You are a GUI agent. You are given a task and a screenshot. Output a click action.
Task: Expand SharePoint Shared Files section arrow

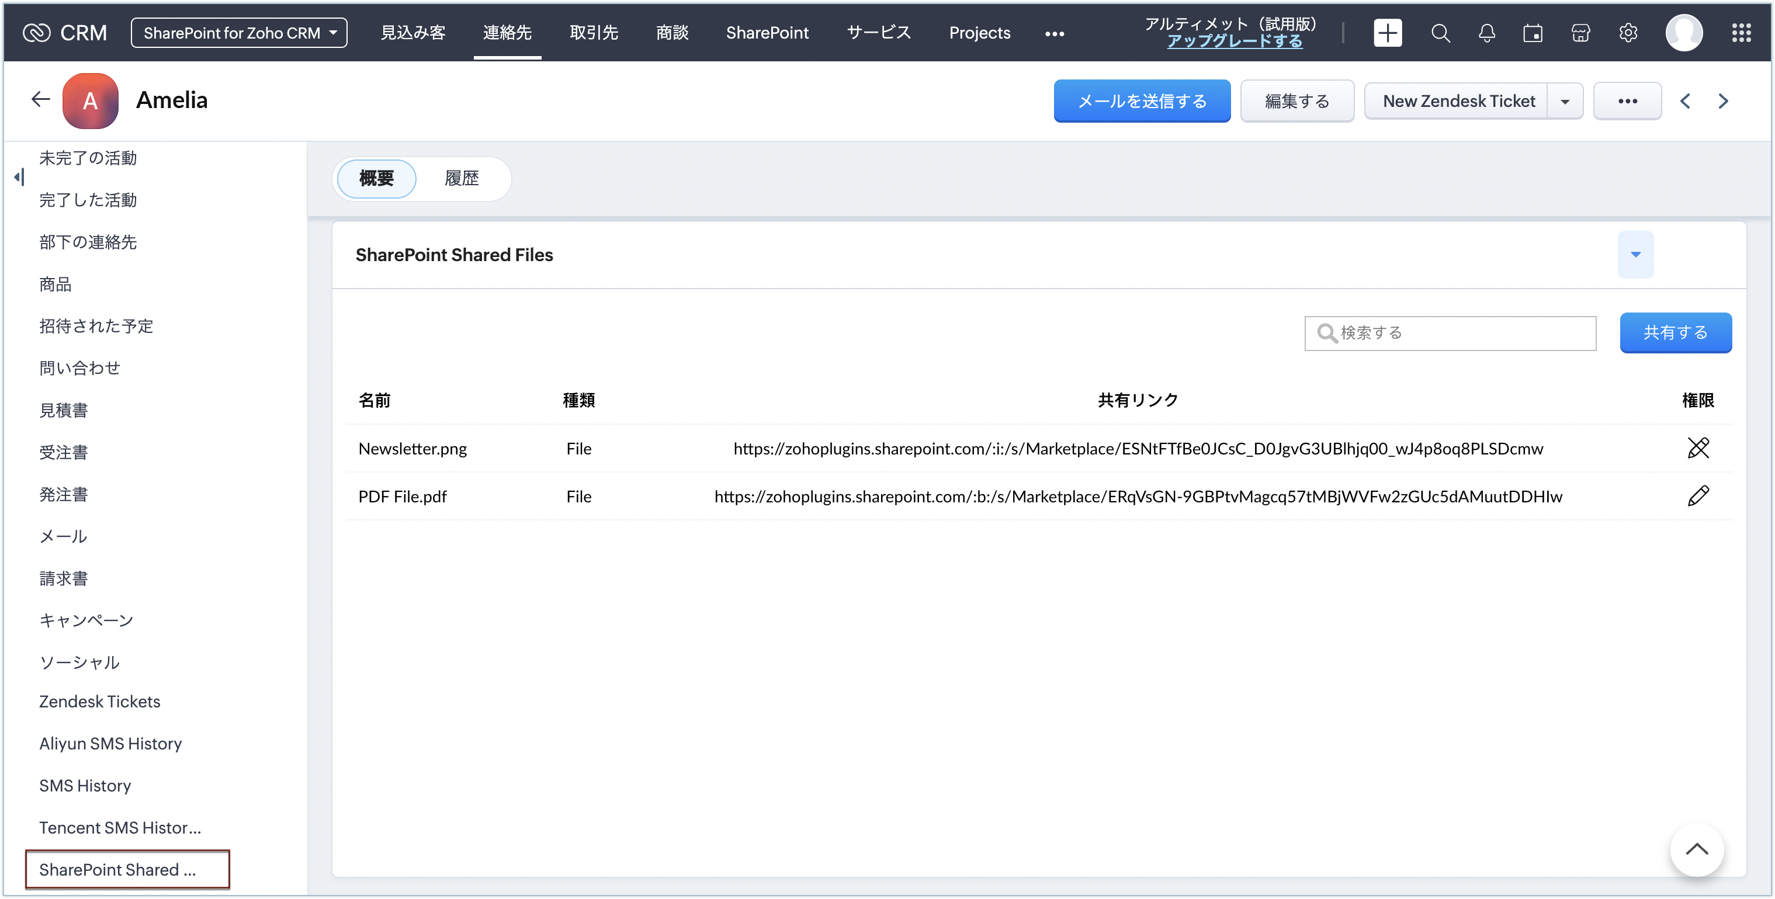[1635, 255]
